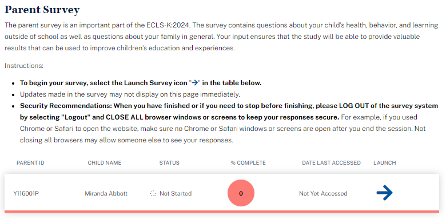This screenshot has height=219, width=446.
Task: Click the Not Yet Accessed date text
Action: pyautogui.click(x=323, y=193)
